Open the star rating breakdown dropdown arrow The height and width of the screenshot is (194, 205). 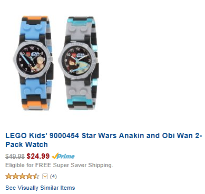point(45,176)
